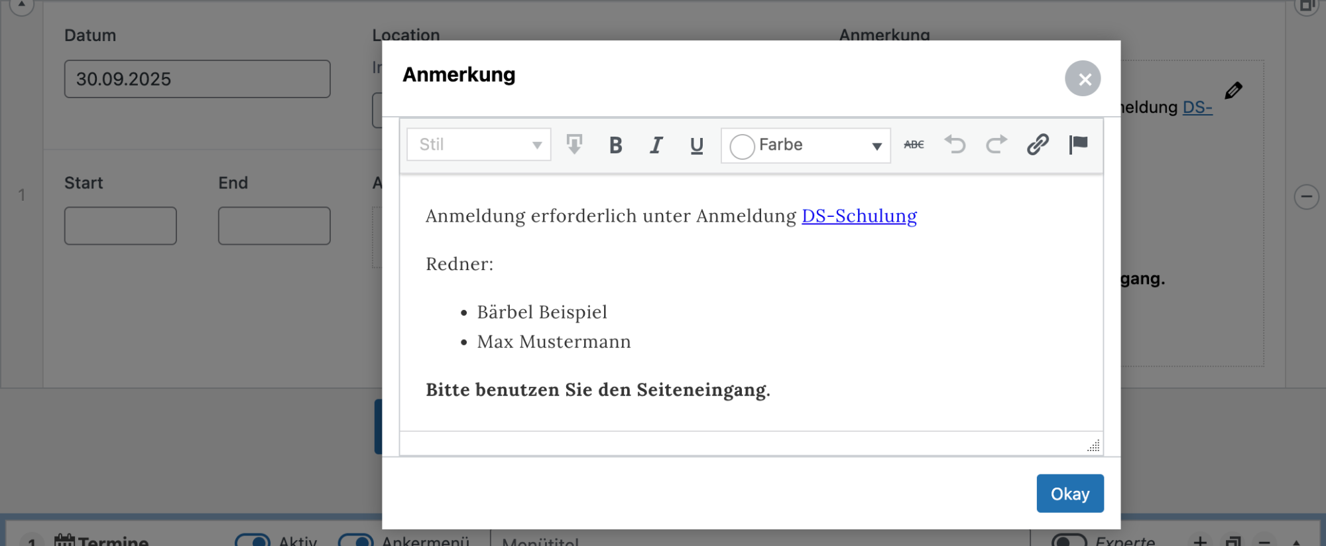
Task: Toggle bold formatting in editor toolbar
Action: tap(615, 145)
